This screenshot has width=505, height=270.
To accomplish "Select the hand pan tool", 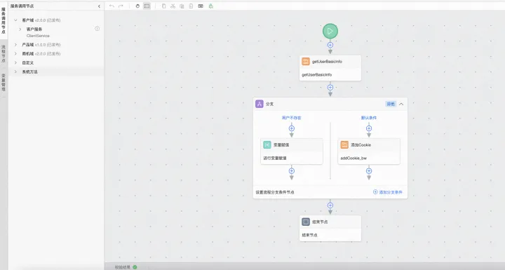I will point(137,6).
